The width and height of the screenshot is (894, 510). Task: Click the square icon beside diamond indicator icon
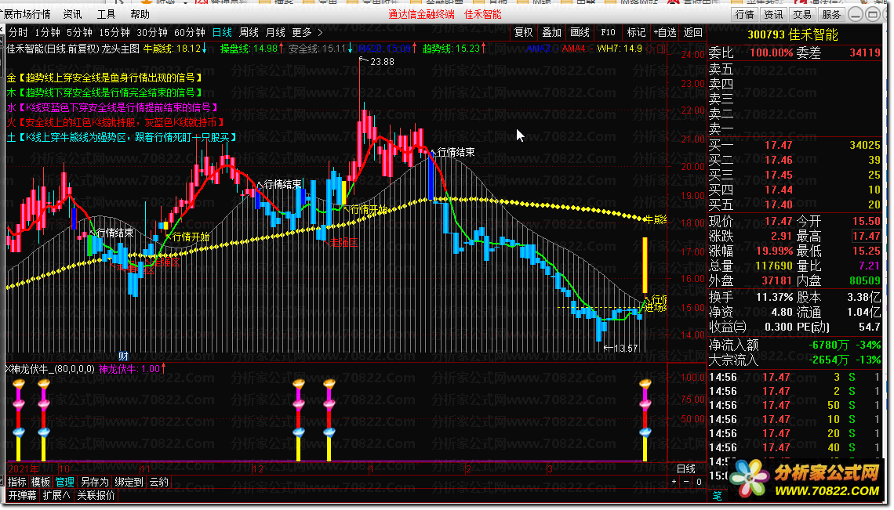click(661, 49)
